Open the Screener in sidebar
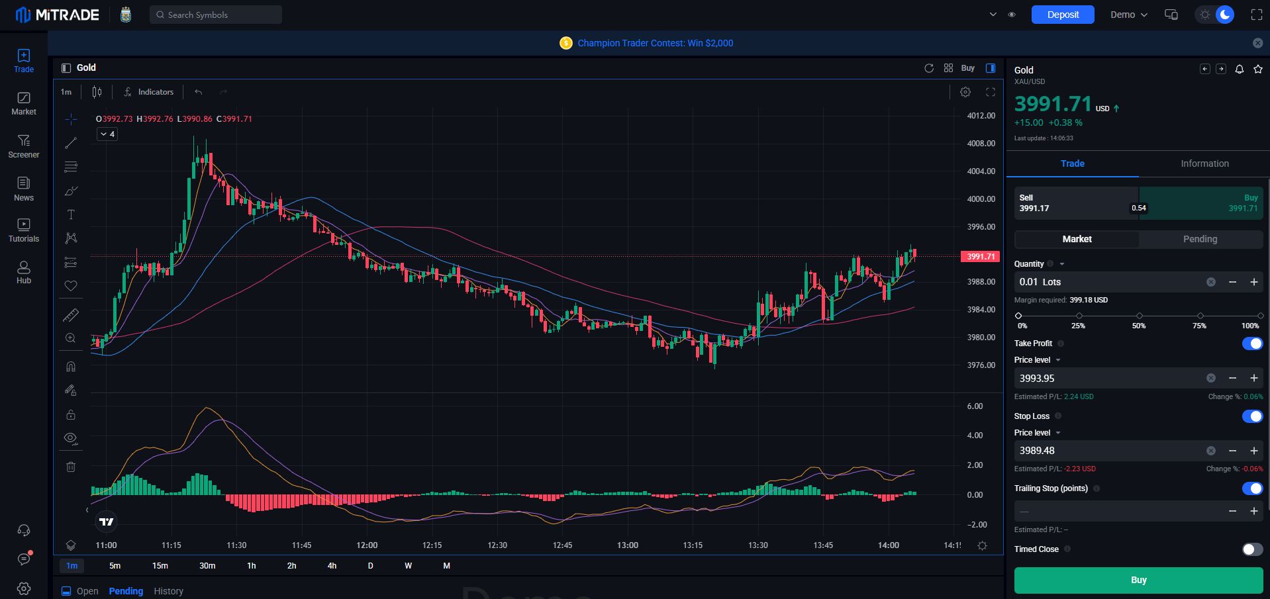 [24, 146]
